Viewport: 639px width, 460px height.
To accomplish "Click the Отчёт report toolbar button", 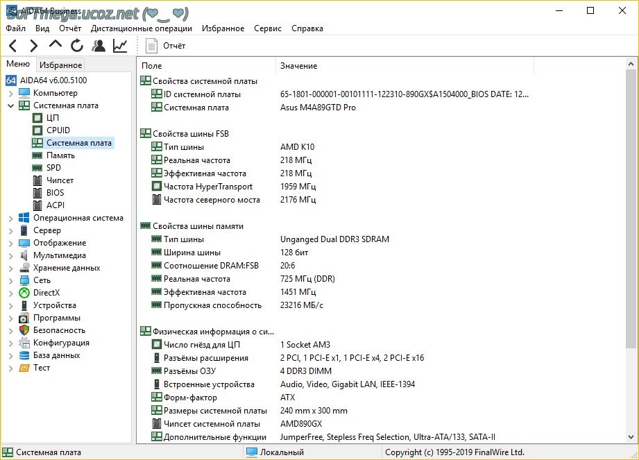I will (167, 46).
